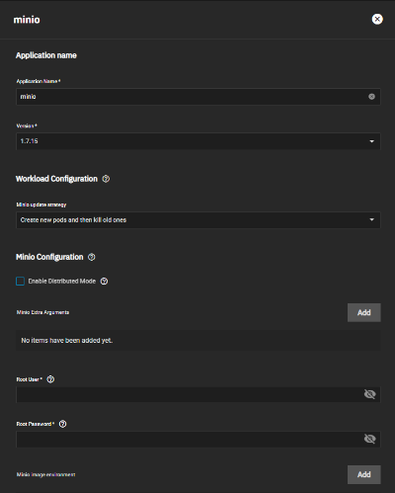This screenshot has width=395, height=493.
Task: Show help for Enable Distributed Mode
Action: click(104, 282)
